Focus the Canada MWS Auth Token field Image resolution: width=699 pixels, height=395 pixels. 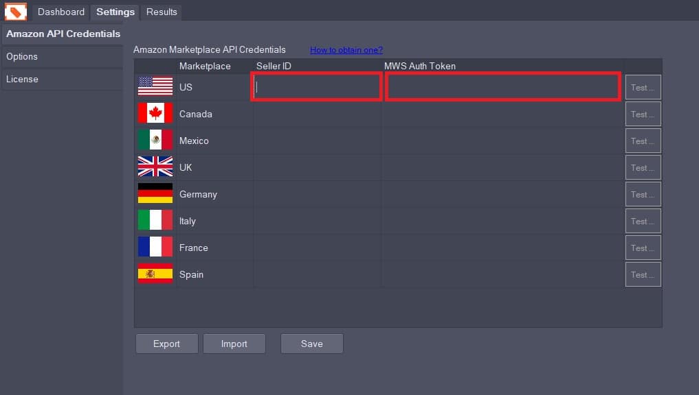click(503, 114)
